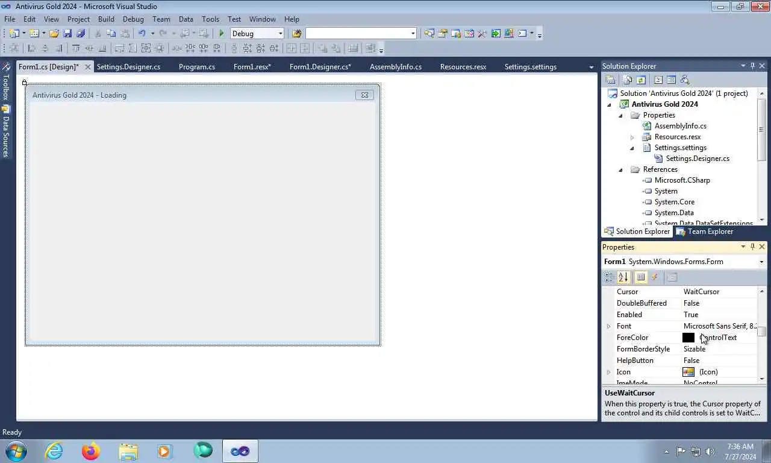Show Events with the lightning icon

655,277
